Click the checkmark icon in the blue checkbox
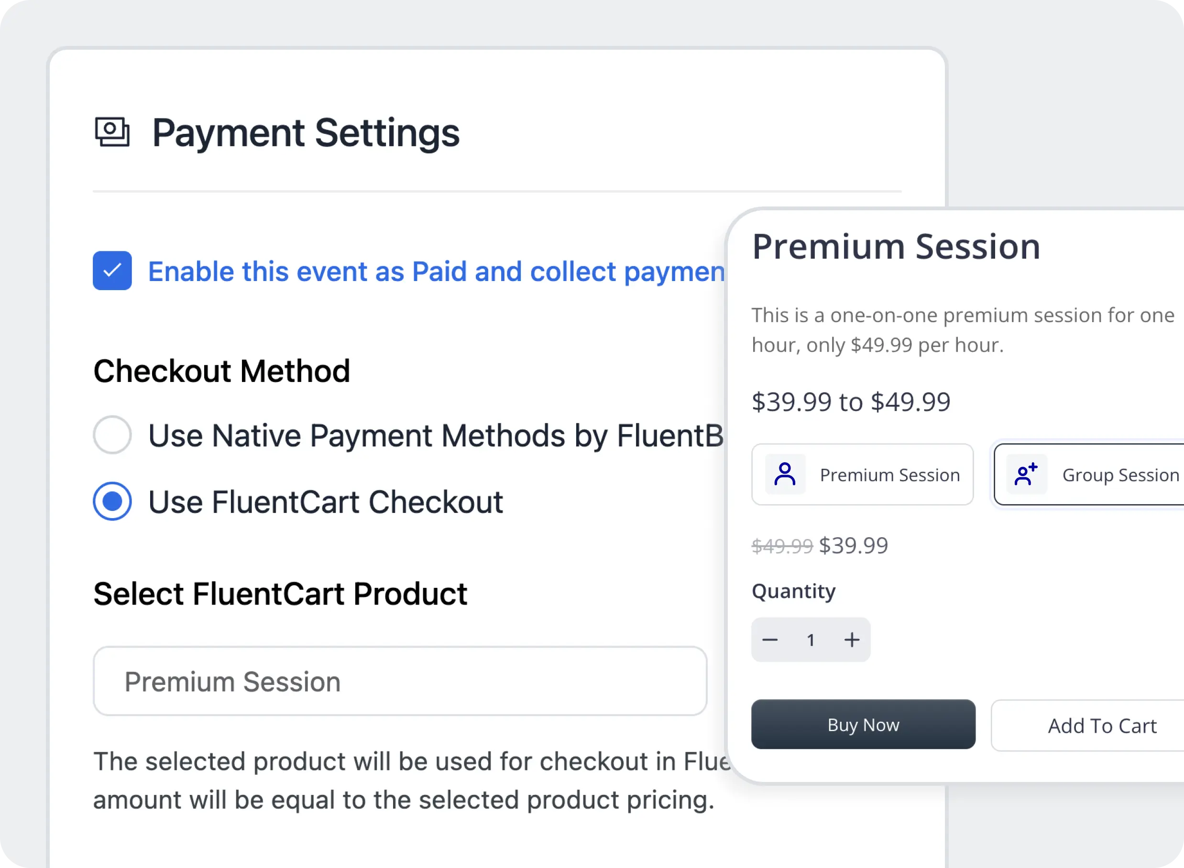 pyautogui.click(x=112, y=271)
